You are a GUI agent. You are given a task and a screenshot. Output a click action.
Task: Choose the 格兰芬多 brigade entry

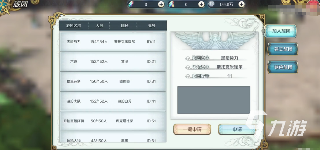113,81
